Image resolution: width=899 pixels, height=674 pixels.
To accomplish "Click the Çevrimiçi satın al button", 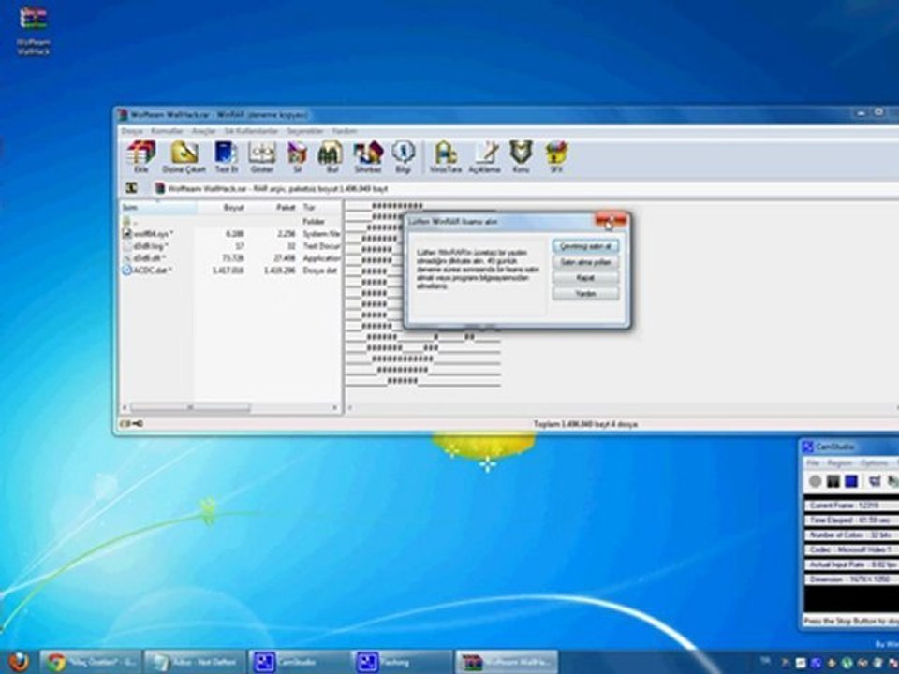I will point(585,246).
